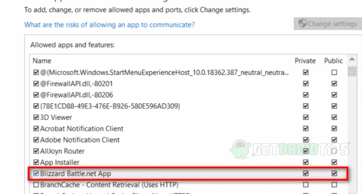Toggle Public checkbox for App Installer
This screenshot has height=194, width=362.
pyautogui.click(x=334, y=162)
